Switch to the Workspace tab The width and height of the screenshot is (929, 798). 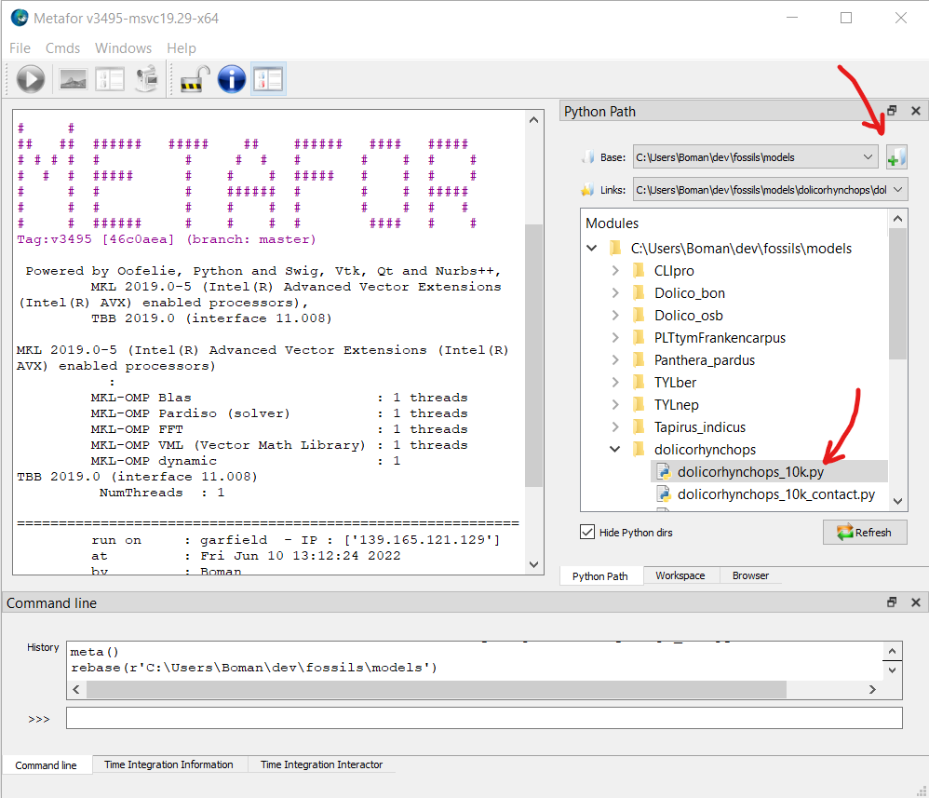(x=680, y=575)
